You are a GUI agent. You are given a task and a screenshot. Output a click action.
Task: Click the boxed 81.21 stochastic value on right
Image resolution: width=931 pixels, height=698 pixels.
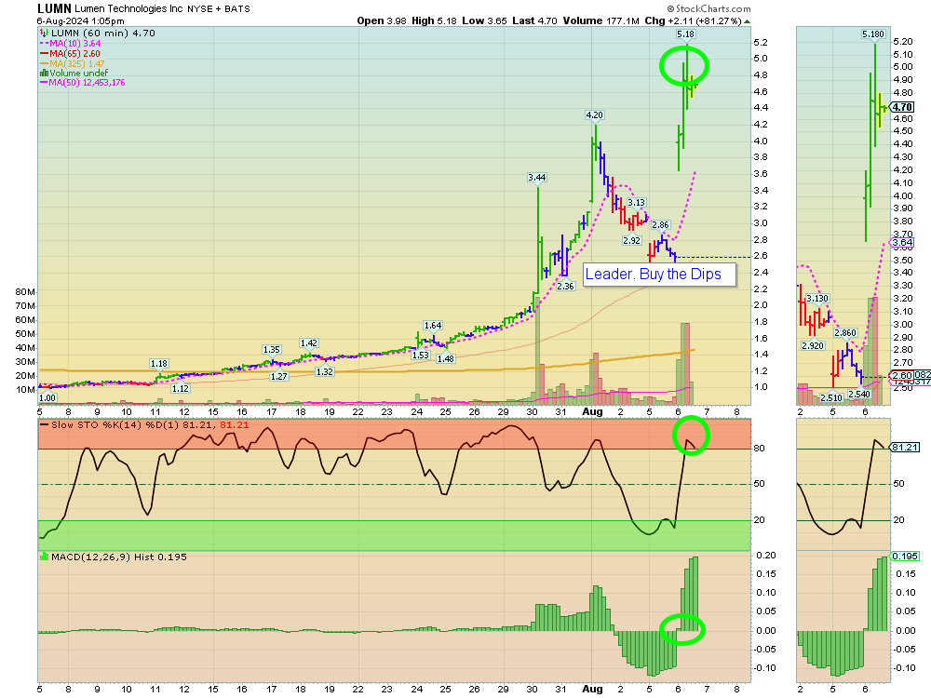pos(905,447)
